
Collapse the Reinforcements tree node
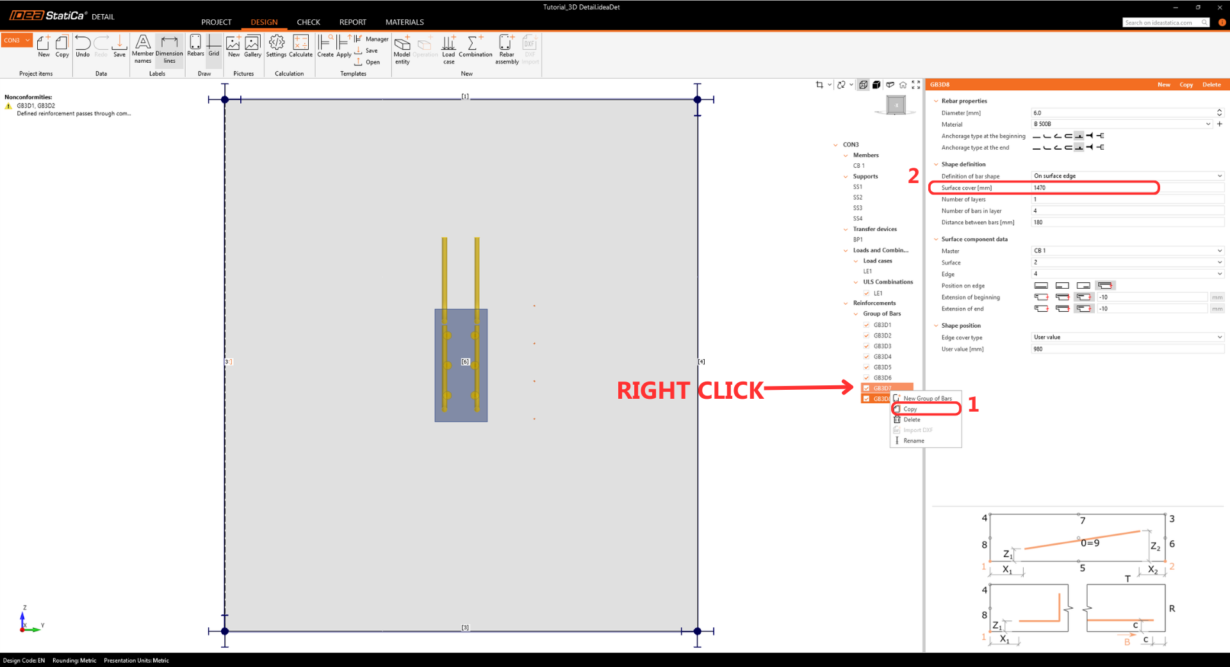click(x=846, y=303)
